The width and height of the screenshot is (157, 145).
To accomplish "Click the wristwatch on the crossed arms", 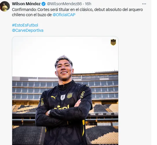I will (49, 112).
